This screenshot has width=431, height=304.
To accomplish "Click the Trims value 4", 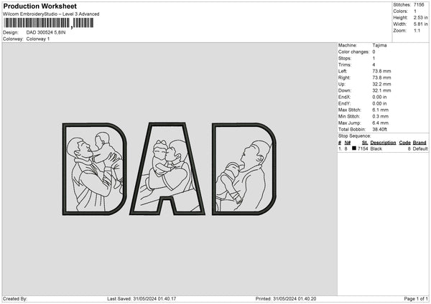I will click(374, 65).
